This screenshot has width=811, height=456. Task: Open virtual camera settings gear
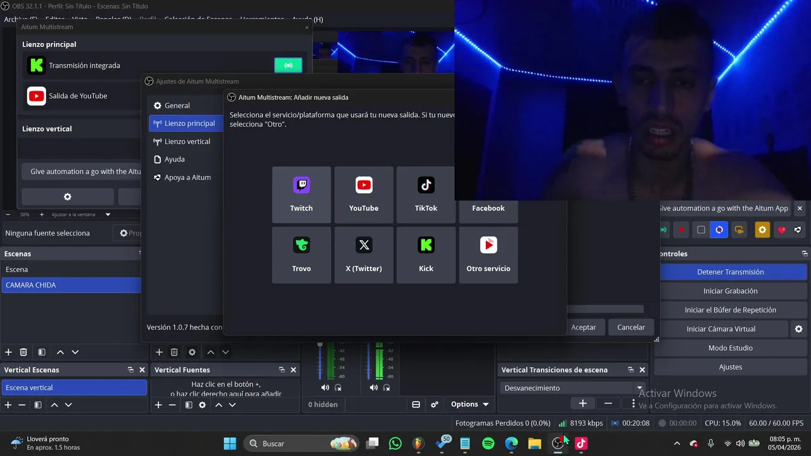point(799,329)
